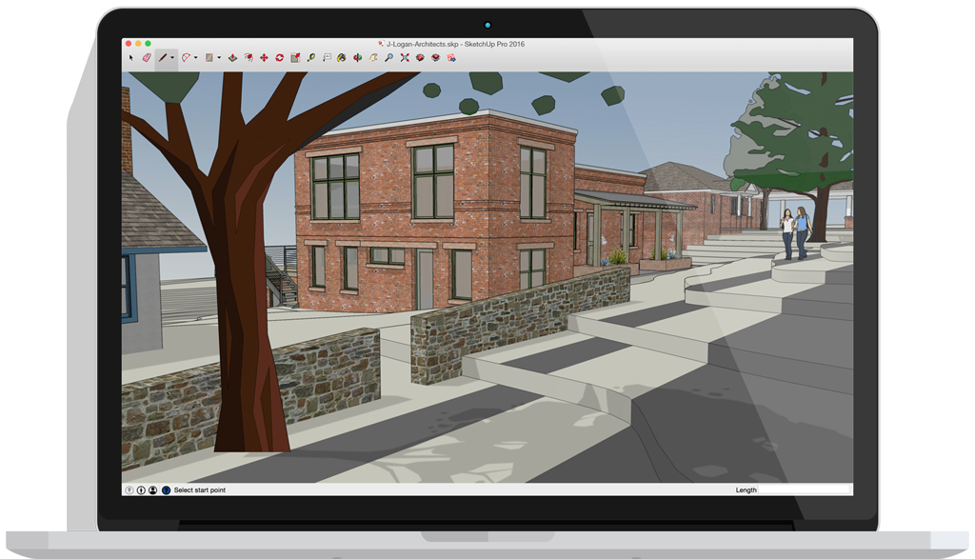Open the Line tool dropdown arrow
Image resolution: width=975 pixels, height=559 pixels.
172,58
